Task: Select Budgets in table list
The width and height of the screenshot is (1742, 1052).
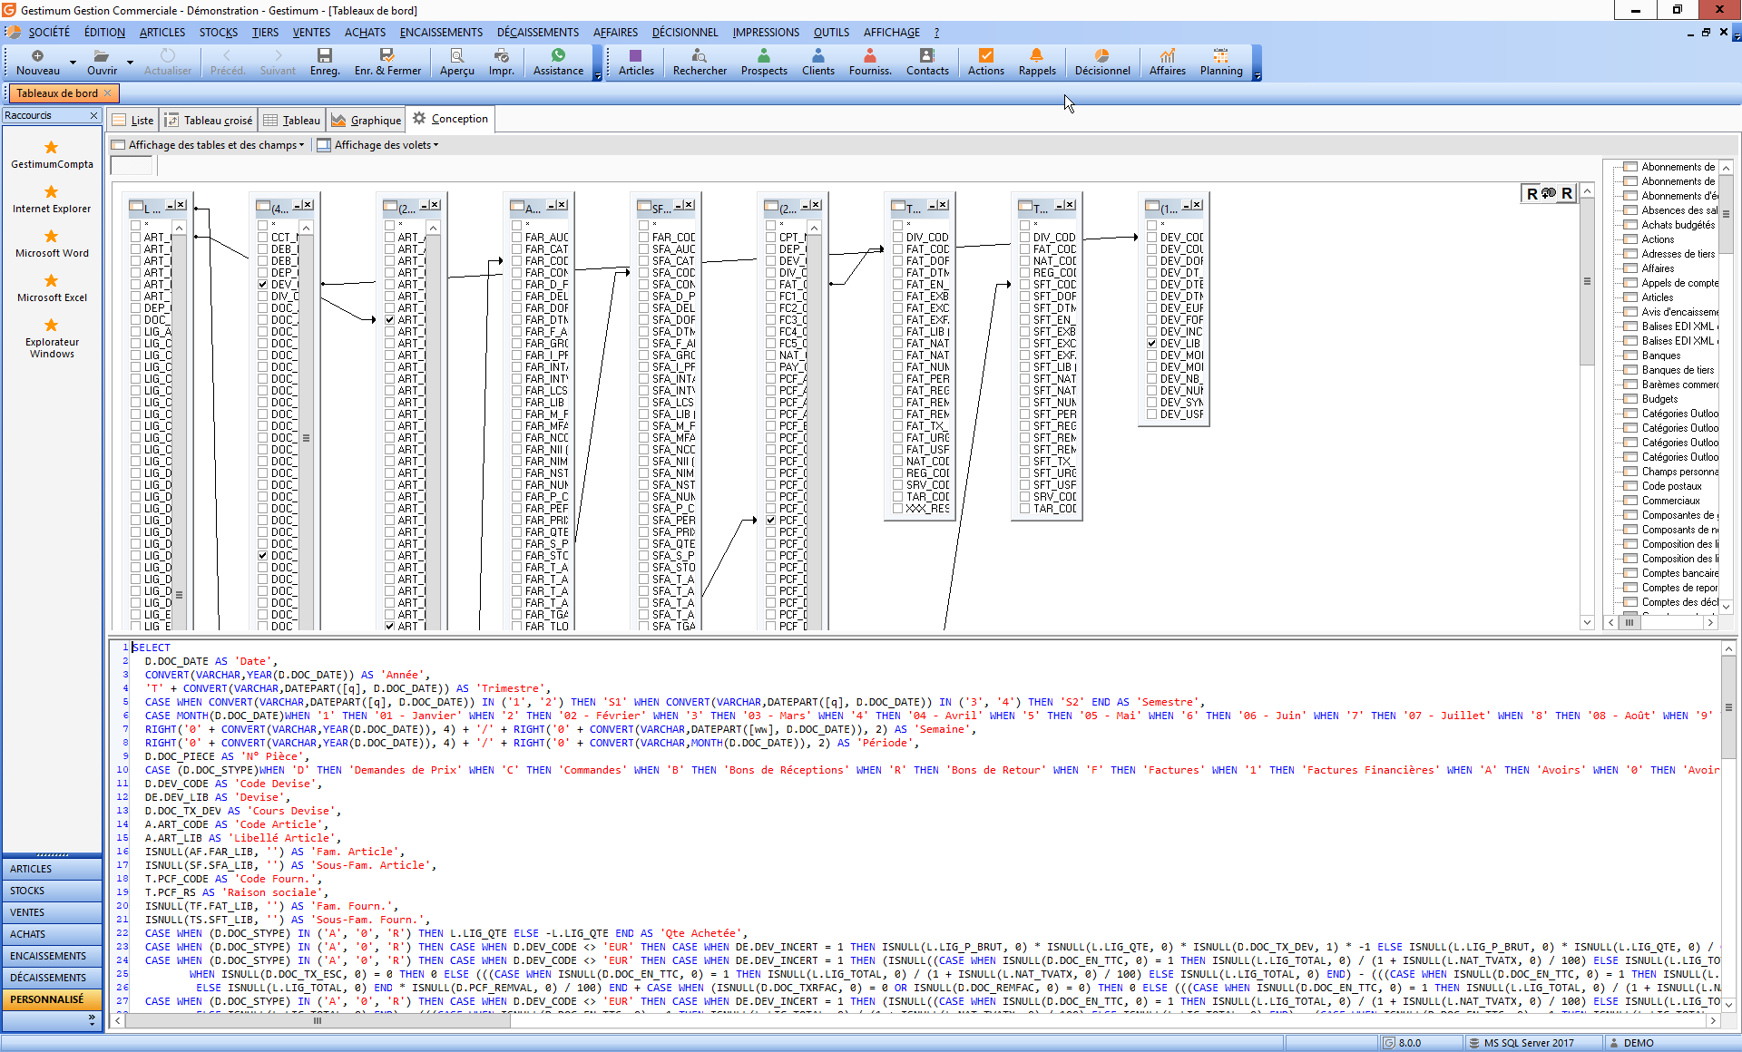Action: [x=1659, y=399]
